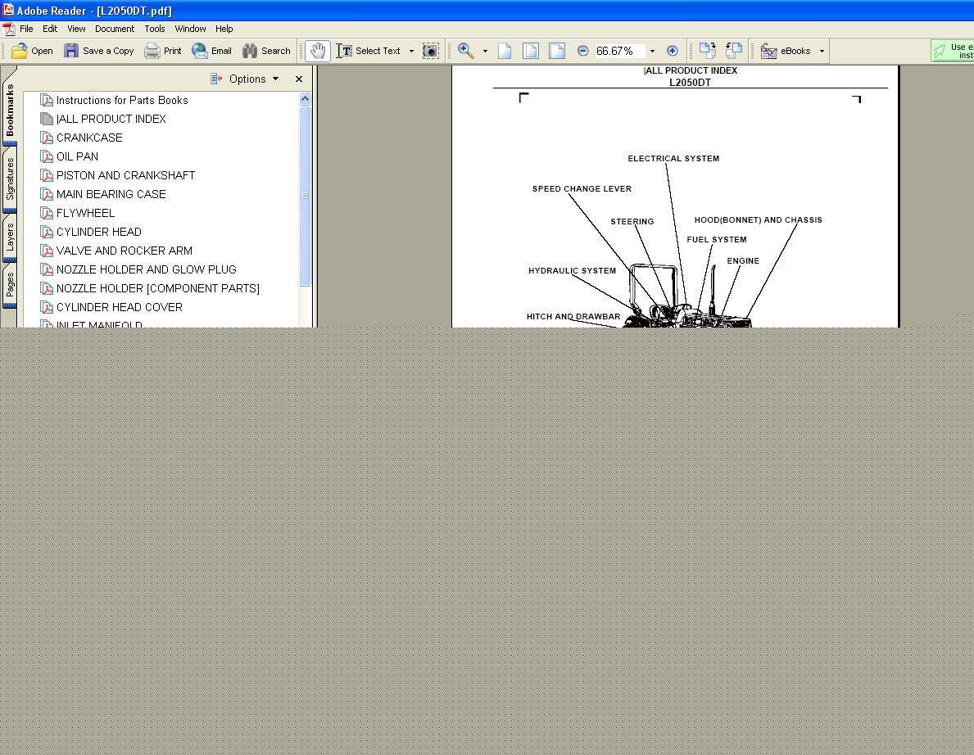Go to the CRANKCASE bookmark

pos(89,138)
